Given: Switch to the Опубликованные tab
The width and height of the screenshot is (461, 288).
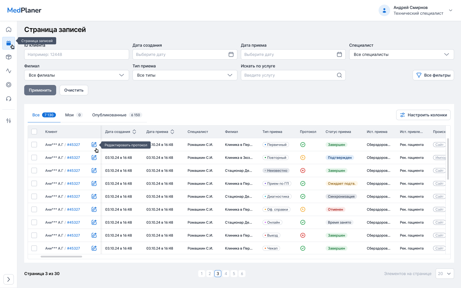Looking at the screenshot, I should (109, 115).
